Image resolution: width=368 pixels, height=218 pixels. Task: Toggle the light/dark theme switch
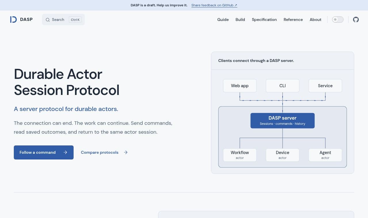(x=338, y=20)
